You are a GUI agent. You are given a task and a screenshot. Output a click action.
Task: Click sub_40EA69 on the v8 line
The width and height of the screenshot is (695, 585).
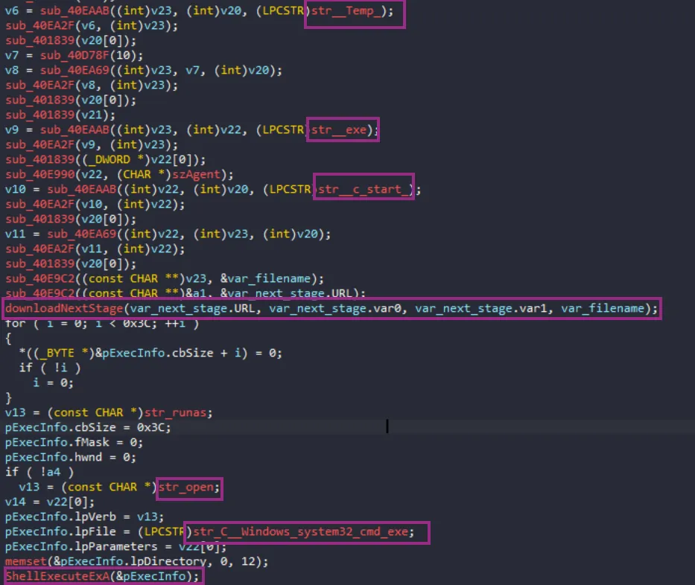pyautogui.click(x=74, y=71)
